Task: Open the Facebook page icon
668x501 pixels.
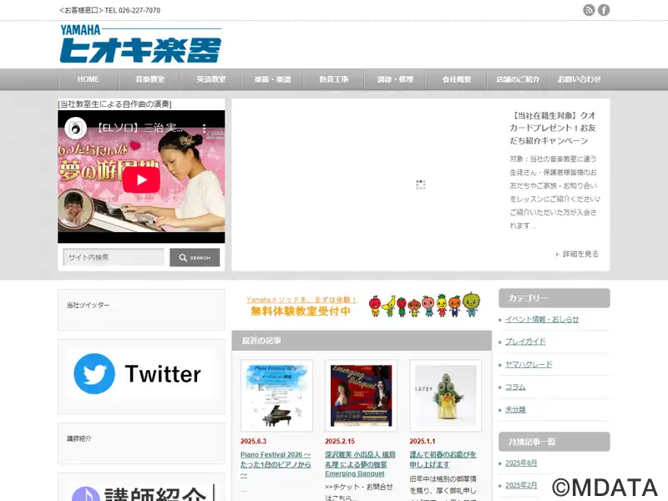Action: point(604,10)
